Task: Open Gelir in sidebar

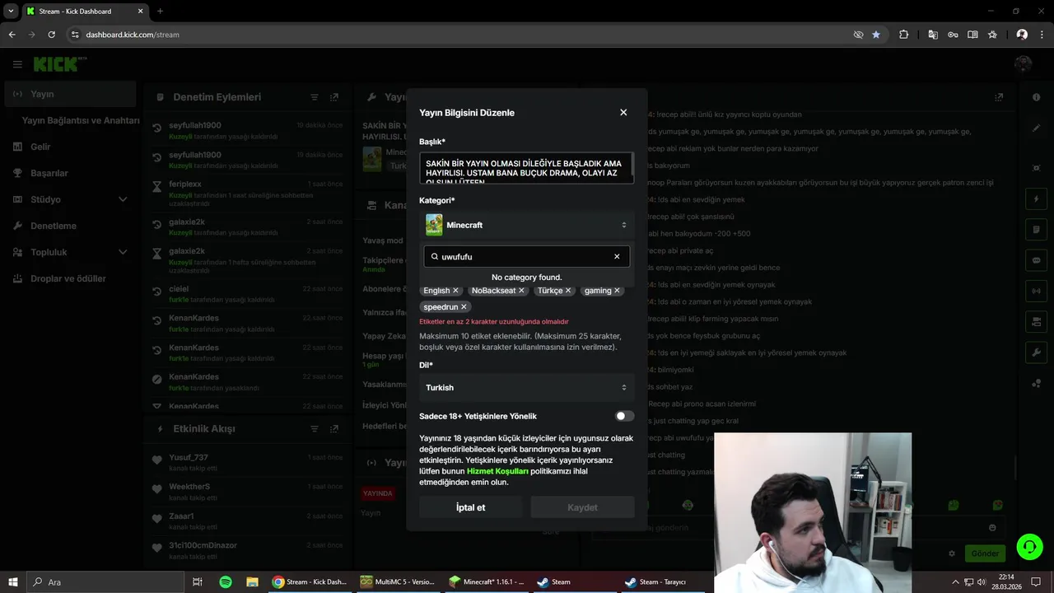Action: (x=70, y=147)
